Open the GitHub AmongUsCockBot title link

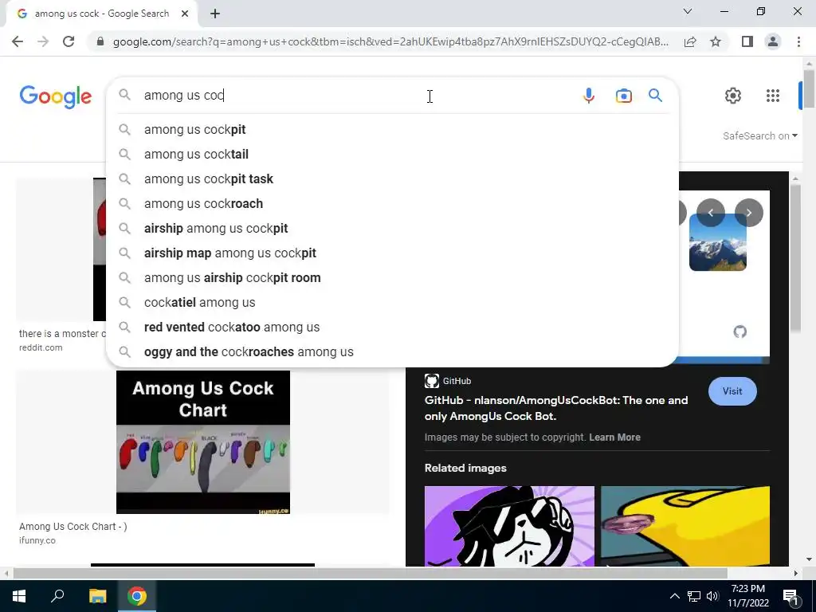(x=555, y=408)
